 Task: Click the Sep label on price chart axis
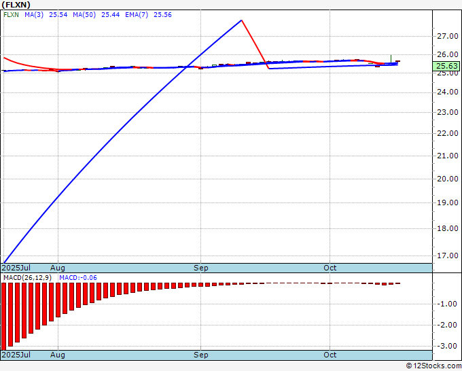click(201, 268)
